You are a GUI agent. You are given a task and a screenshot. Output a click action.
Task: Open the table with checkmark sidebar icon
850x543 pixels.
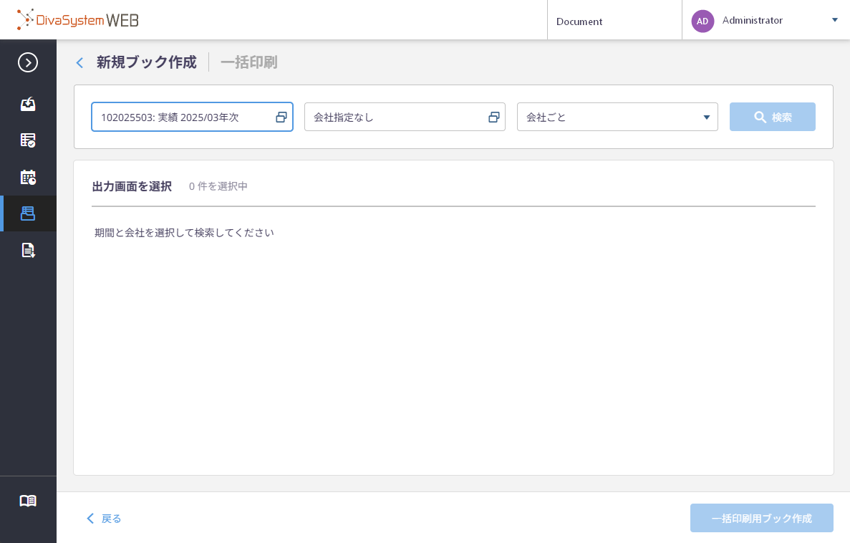pyautogui.click(x=28, y=140)
